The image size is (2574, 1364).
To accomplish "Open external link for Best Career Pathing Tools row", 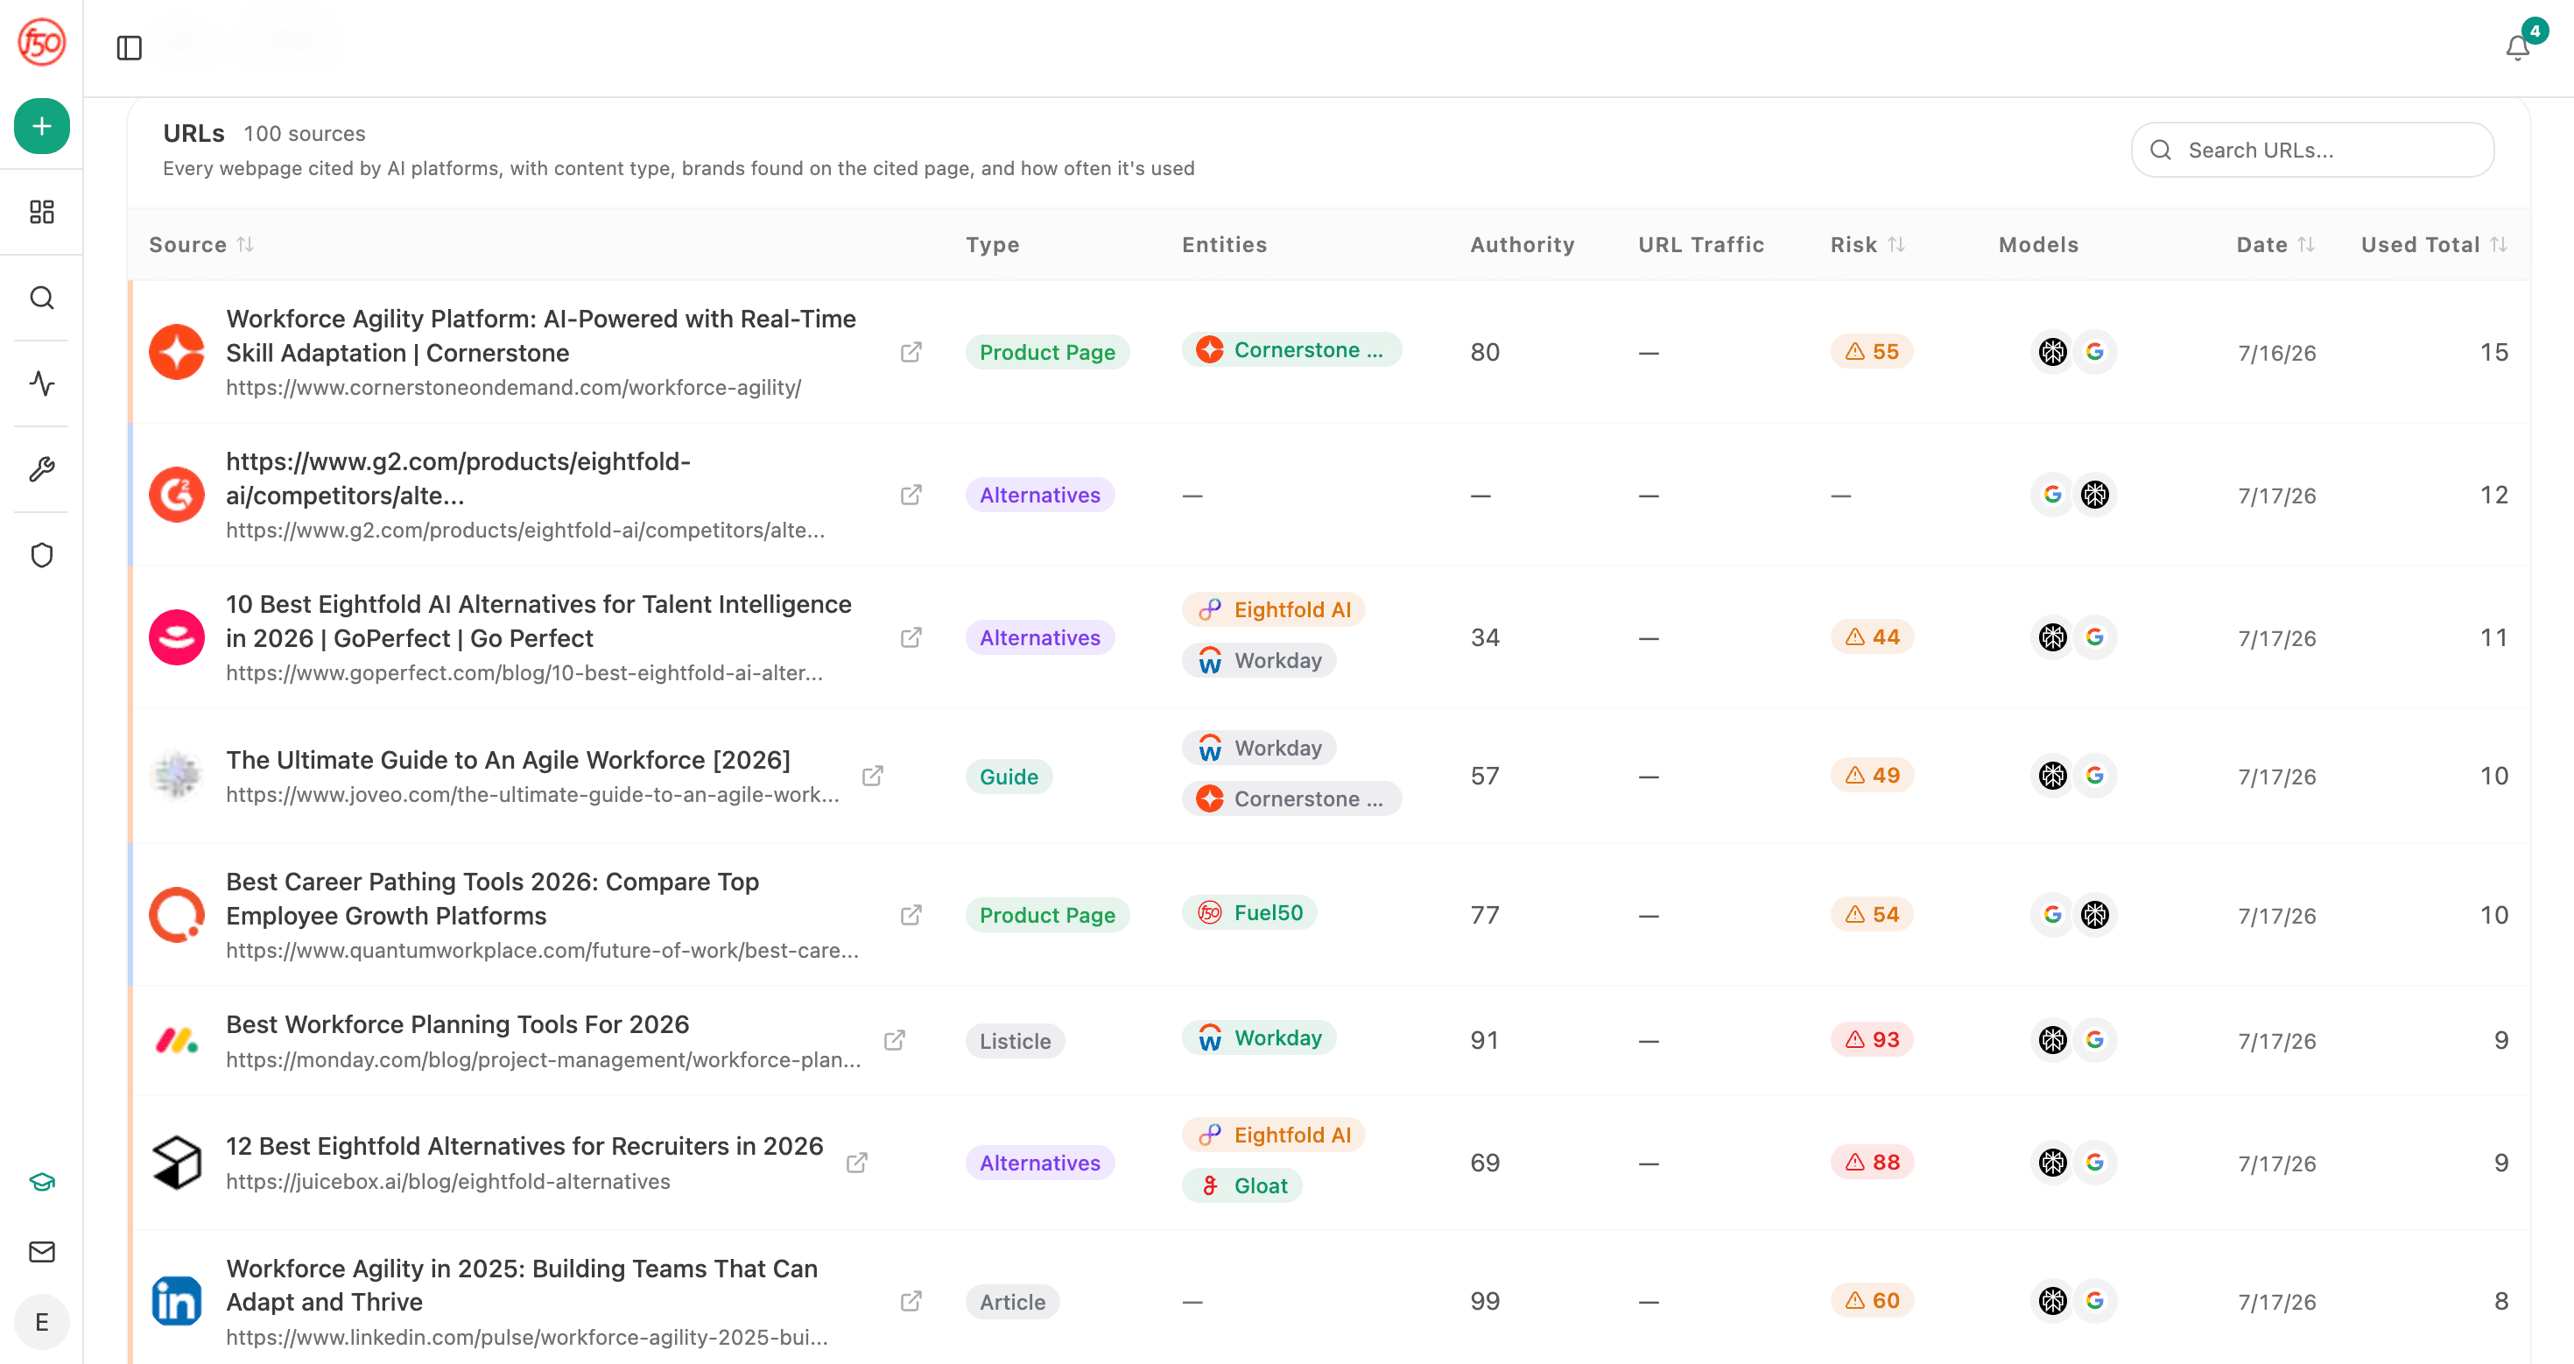I will (x=911, y=916).
